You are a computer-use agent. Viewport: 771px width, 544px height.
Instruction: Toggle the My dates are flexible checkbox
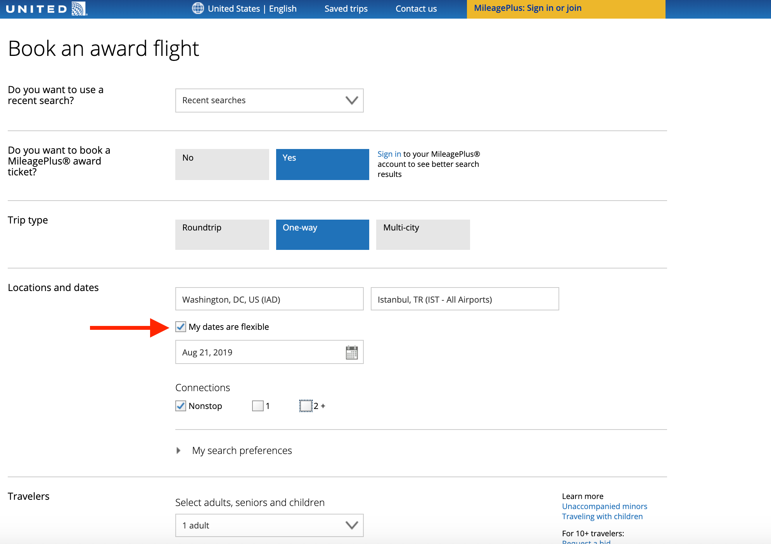[181, 327]
